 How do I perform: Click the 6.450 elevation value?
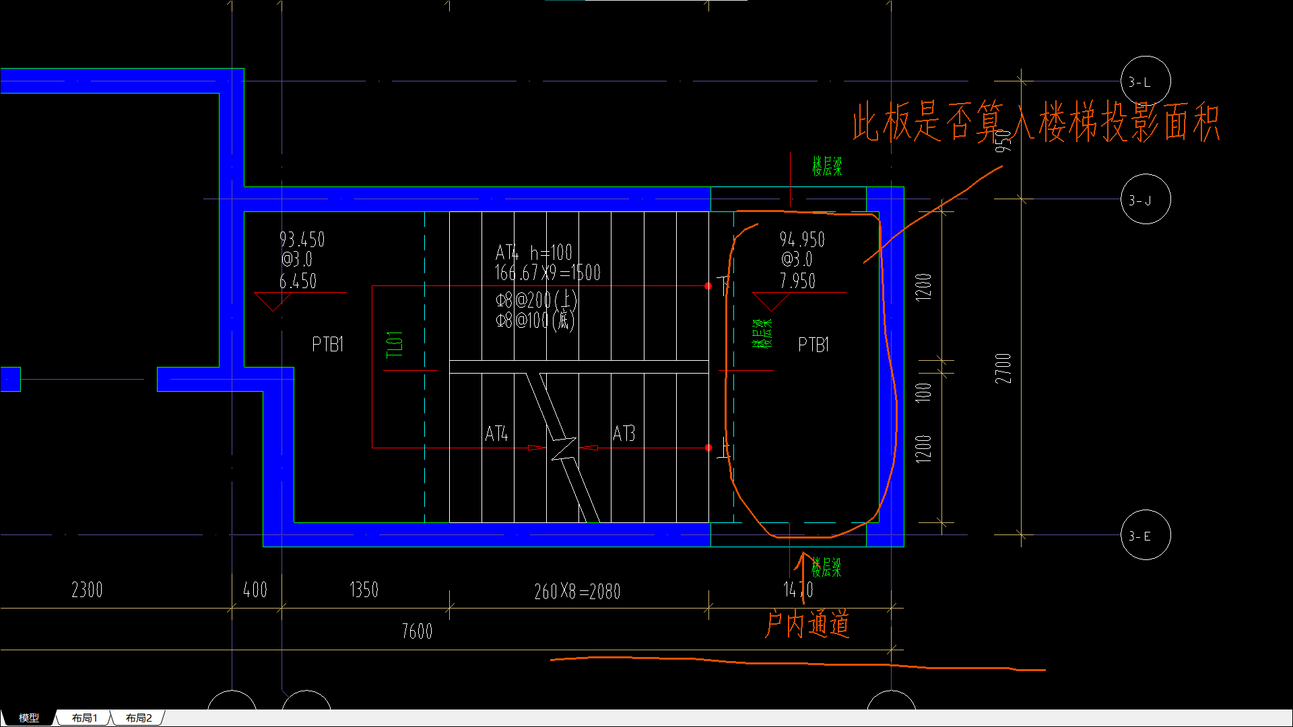pos(298,281)
